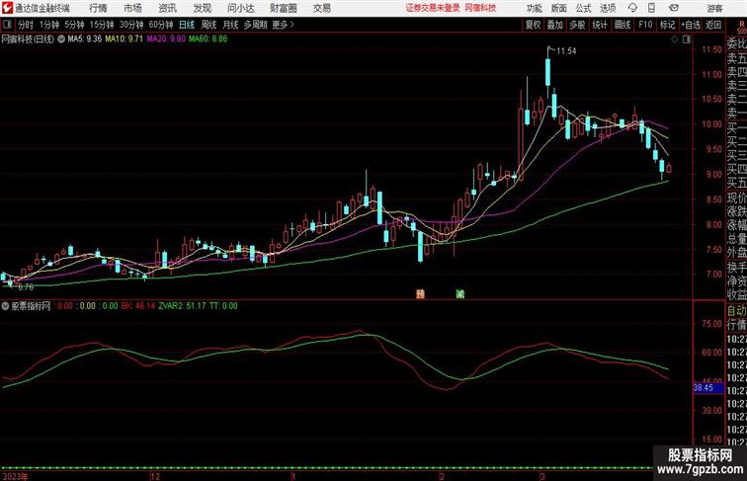Screen dimensions: 747x481
Task: Click the 通达信 red logo icon
Action: (7, 8)
